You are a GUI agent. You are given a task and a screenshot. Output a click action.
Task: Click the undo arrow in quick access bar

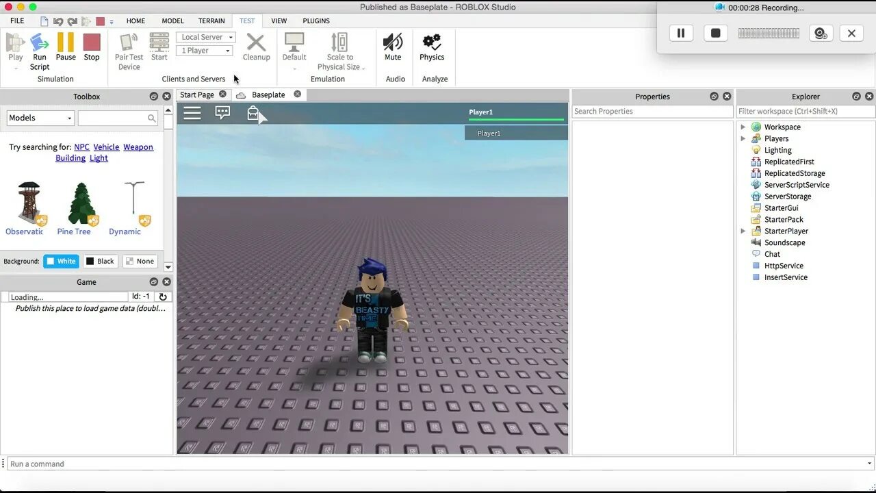(58, 21)
